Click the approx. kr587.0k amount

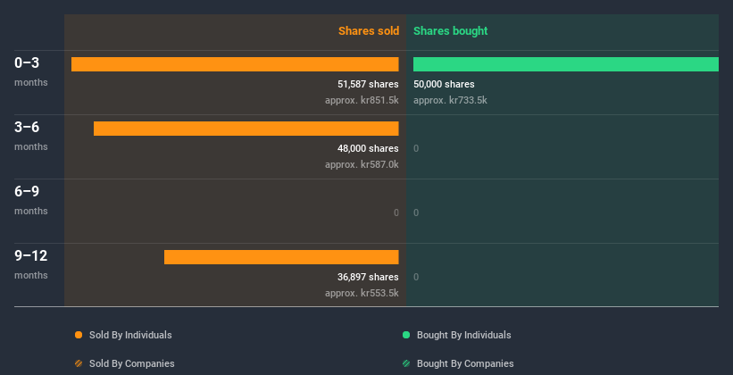point(362,164)
